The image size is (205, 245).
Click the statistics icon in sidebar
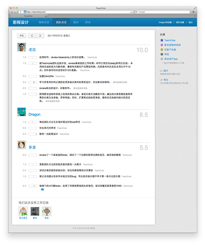click(x=161, y=71)
